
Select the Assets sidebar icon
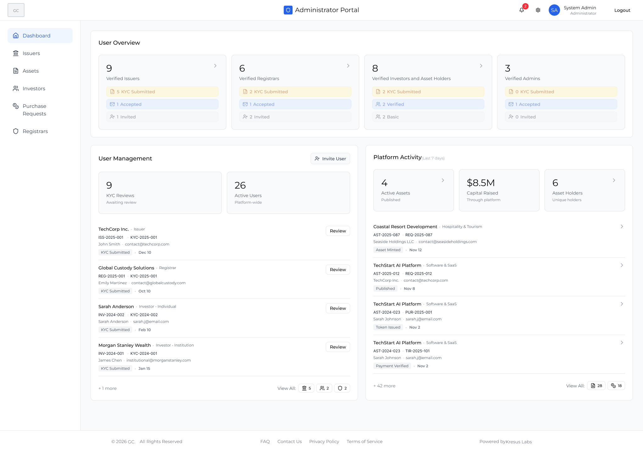tap(30, 71)
